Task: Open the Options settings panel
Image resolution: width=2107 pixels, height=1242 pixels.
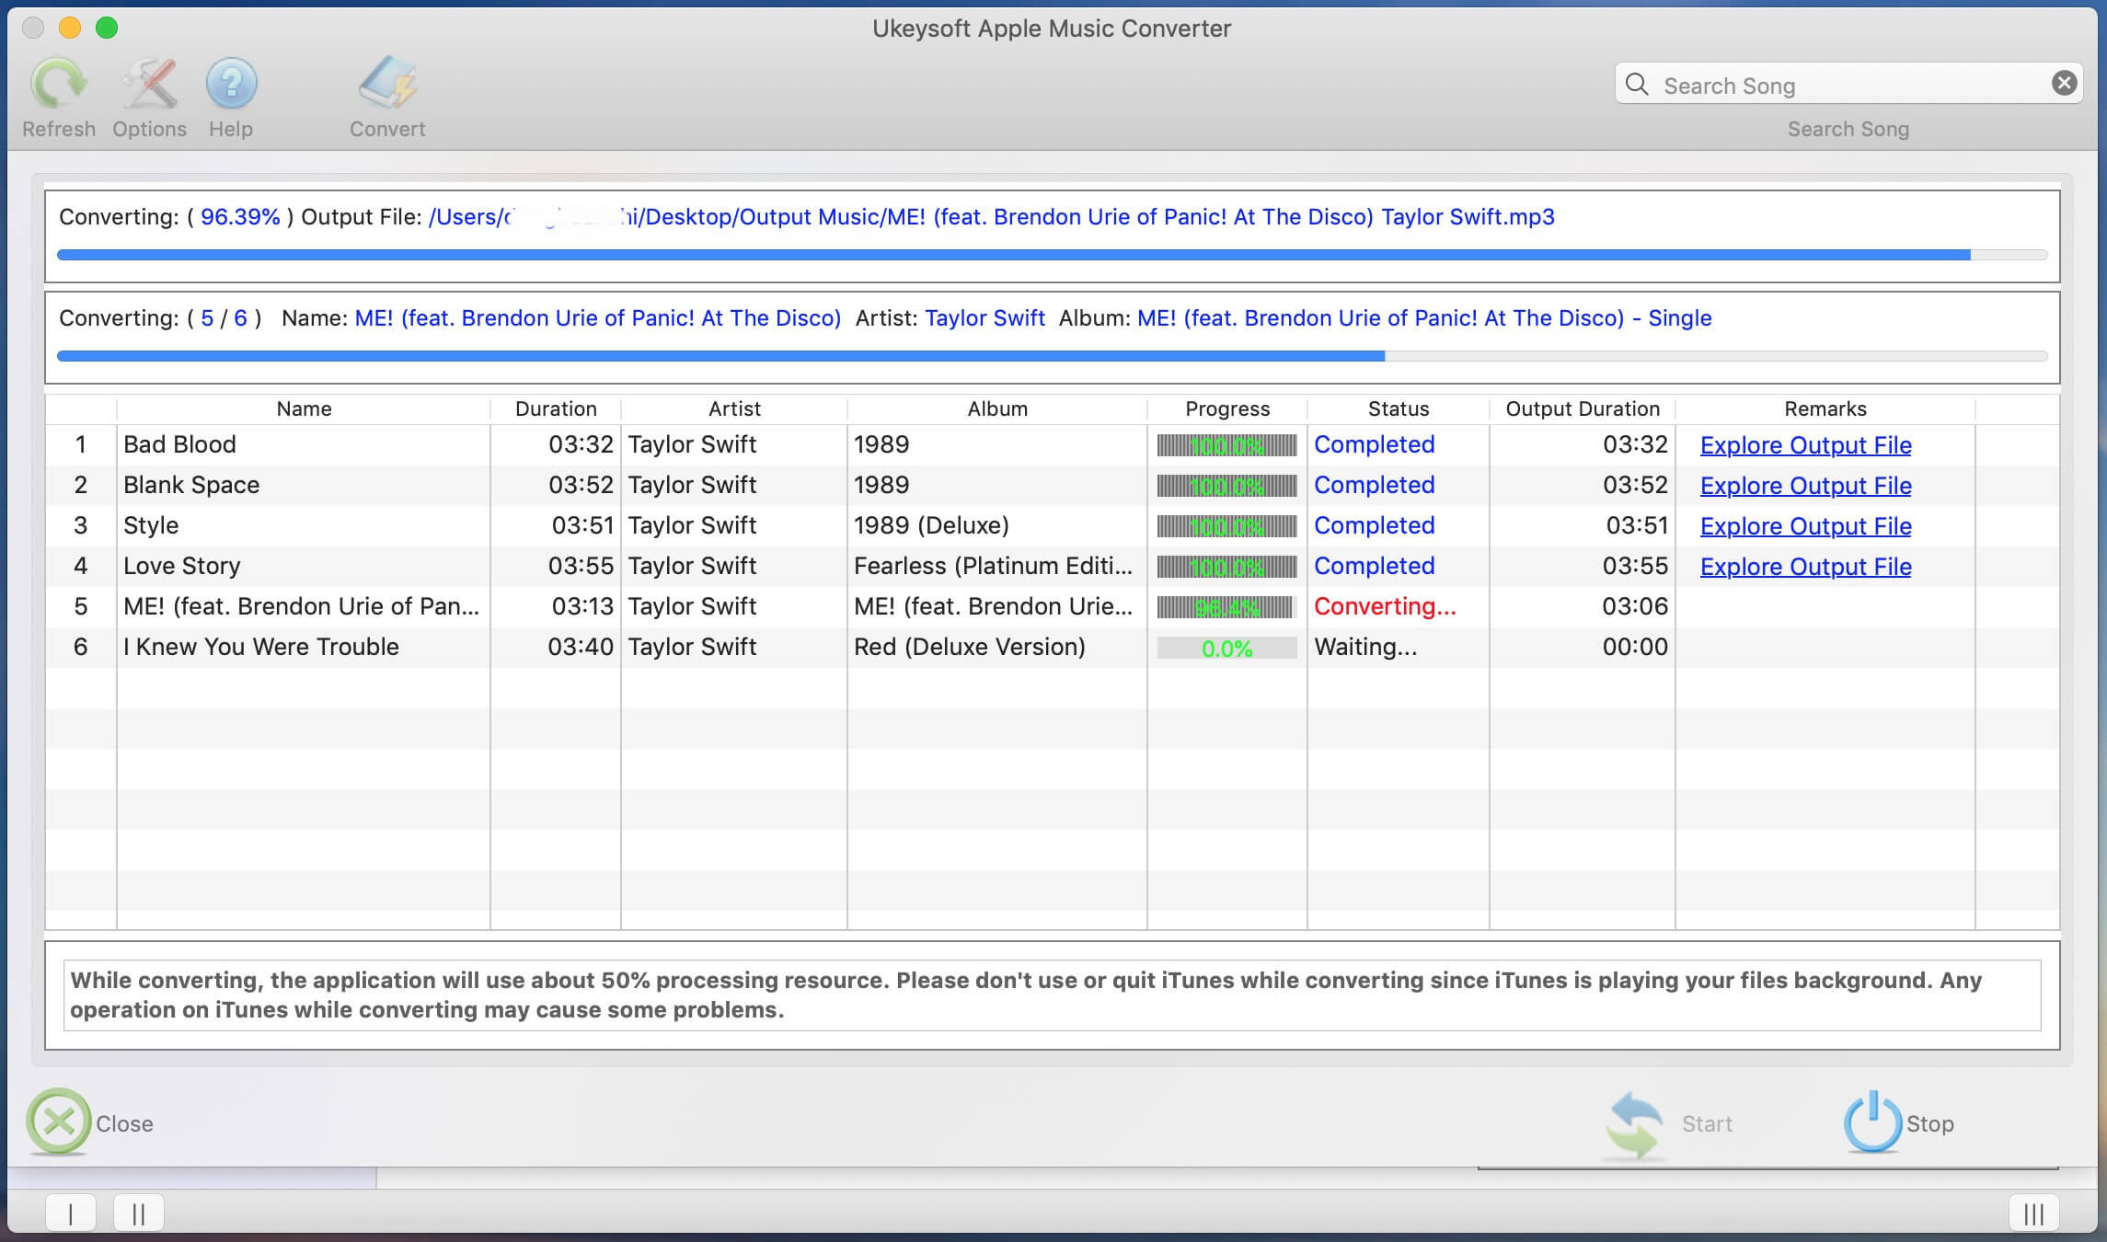Action: click(148, 96)
